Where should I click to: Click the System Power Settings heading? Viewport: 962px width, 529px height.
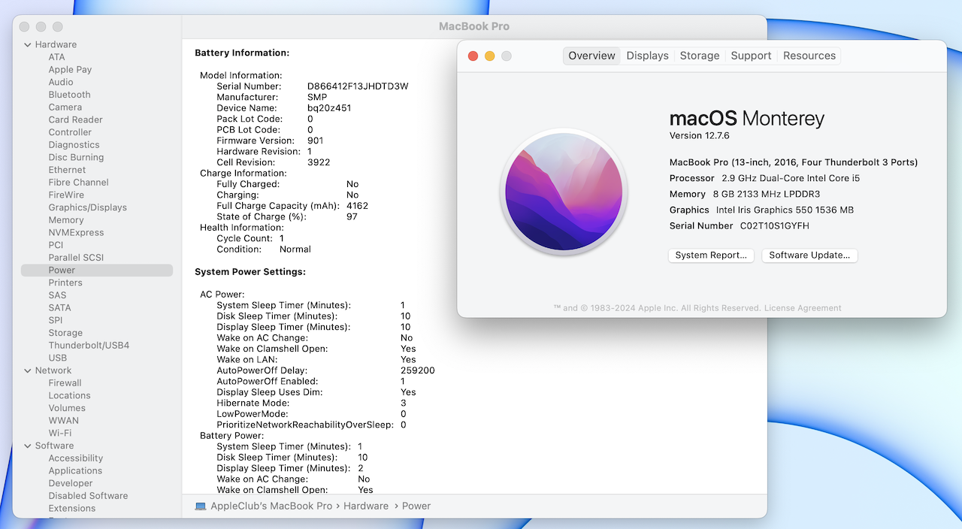(x=250, y=272)
